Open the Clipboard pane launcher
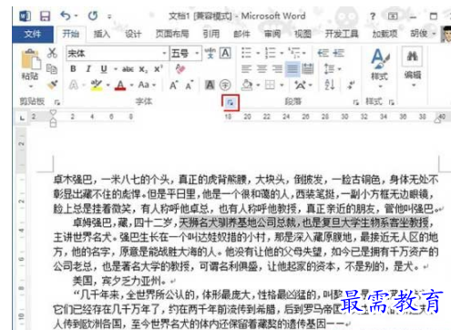The height and width of the screenshot is (330, 451). point(57,102)
